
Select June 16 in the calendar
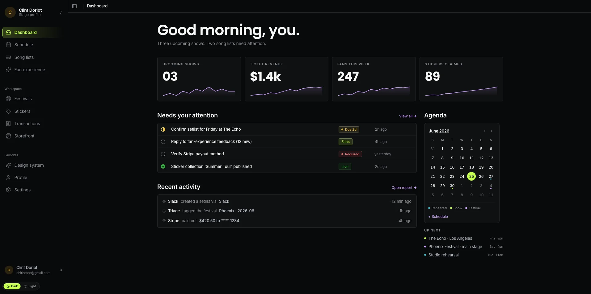point(452,167)
